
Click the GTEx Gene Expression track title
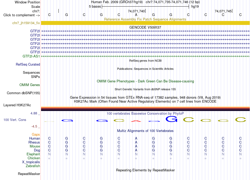pos(145,97)
